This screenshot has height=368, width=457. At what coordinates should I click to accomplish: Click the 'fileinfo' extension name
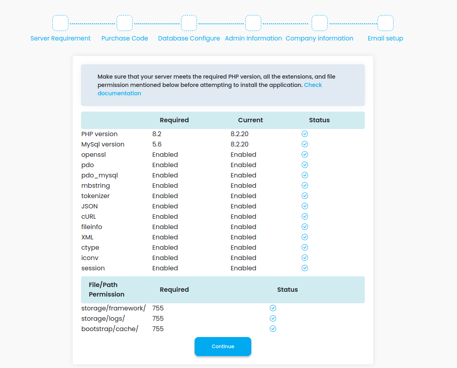(91, 227)
